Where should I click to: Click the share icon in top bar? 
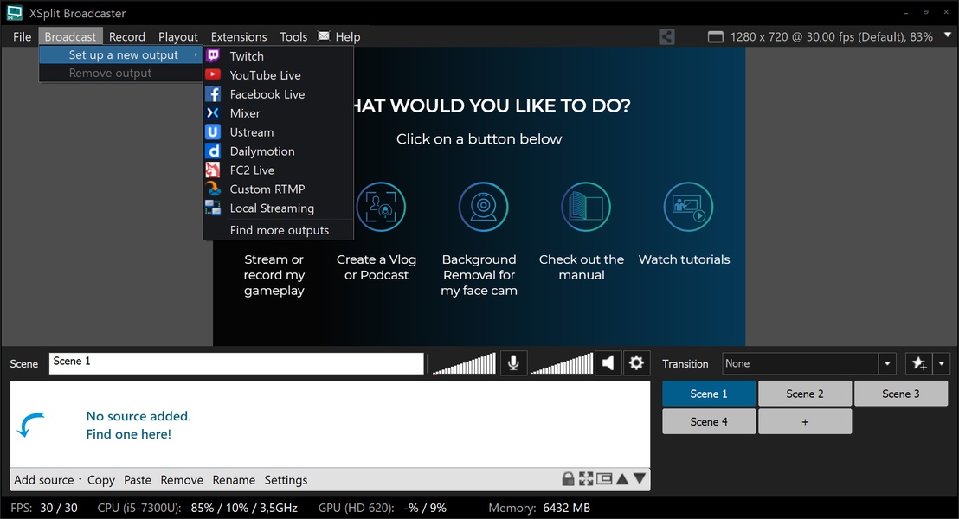click(x=666, y=37)
